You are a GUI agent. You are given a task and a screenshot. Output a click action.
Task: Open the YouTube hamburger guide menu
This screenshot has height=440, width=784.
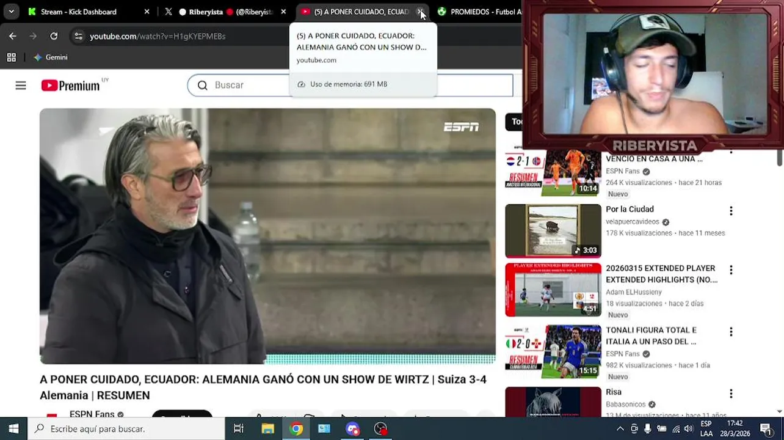(x=21, y=86)
